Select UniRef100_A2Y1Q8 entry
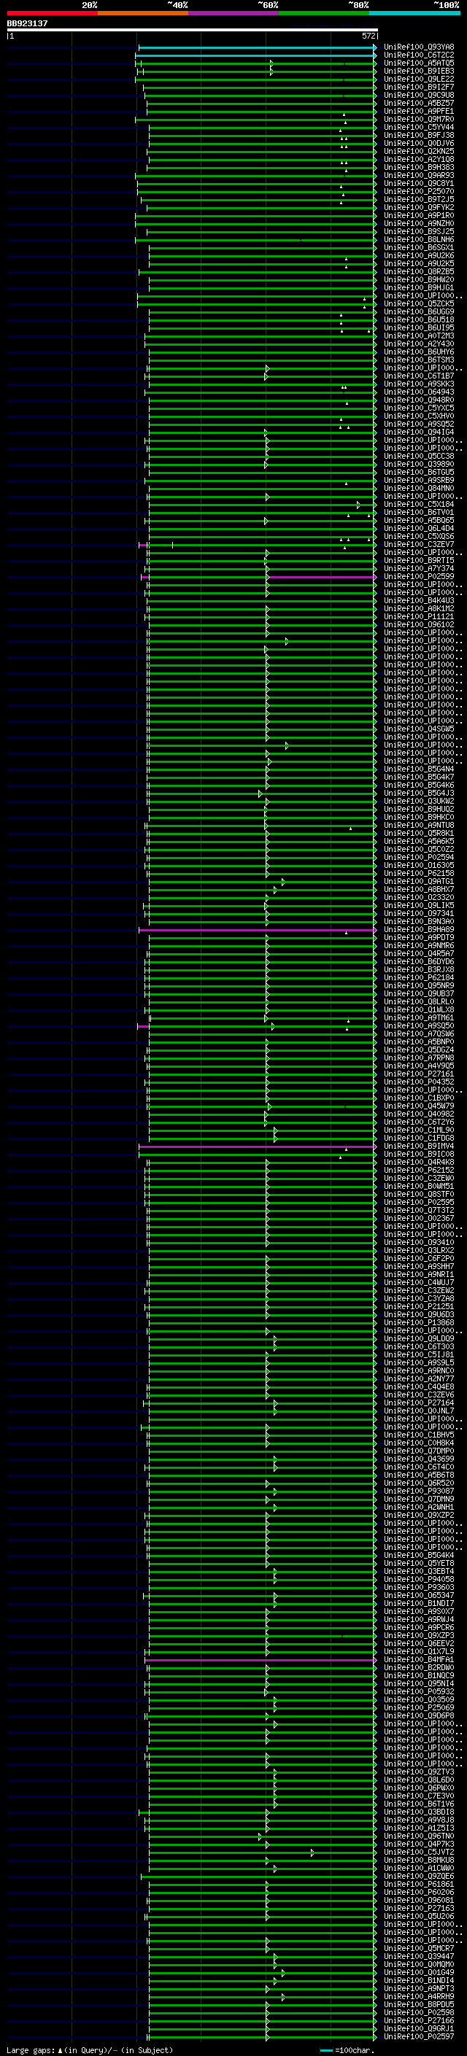 [419, 160]
